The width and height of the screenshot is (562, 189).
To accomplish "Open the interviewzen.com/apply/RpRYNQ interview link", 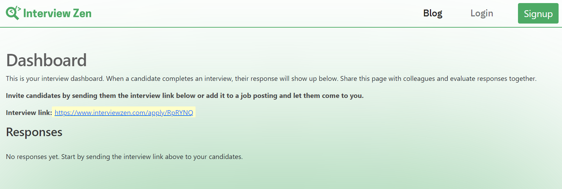I will (124, 113).
